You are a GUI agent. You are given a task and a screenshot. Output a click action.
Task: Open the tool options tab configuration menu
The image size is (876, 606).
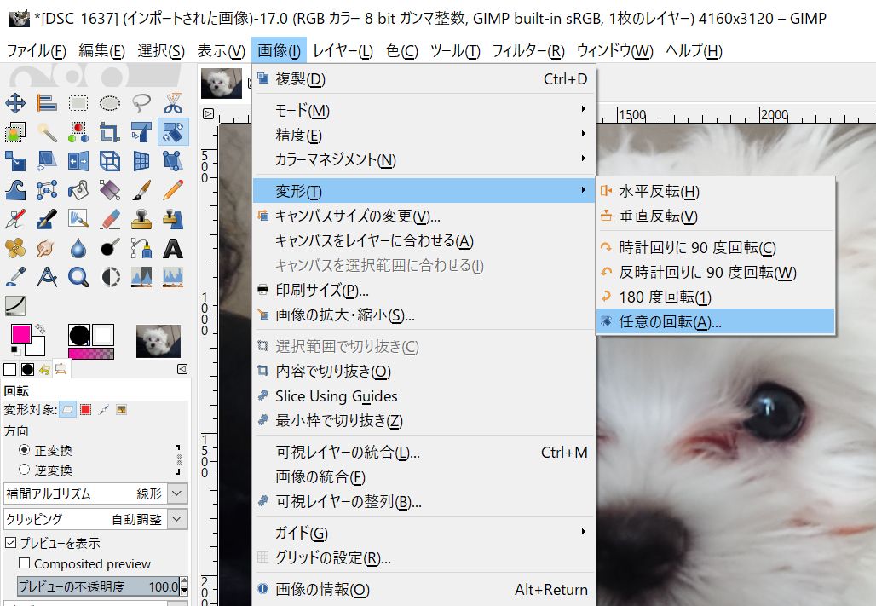[x=182, y=369]
